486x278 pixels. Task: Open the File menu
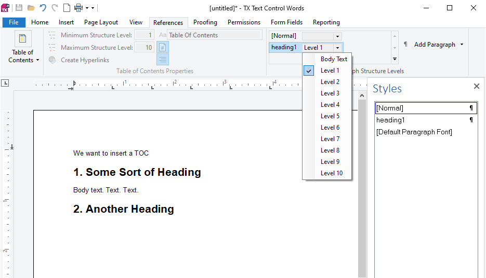(14, 22)
